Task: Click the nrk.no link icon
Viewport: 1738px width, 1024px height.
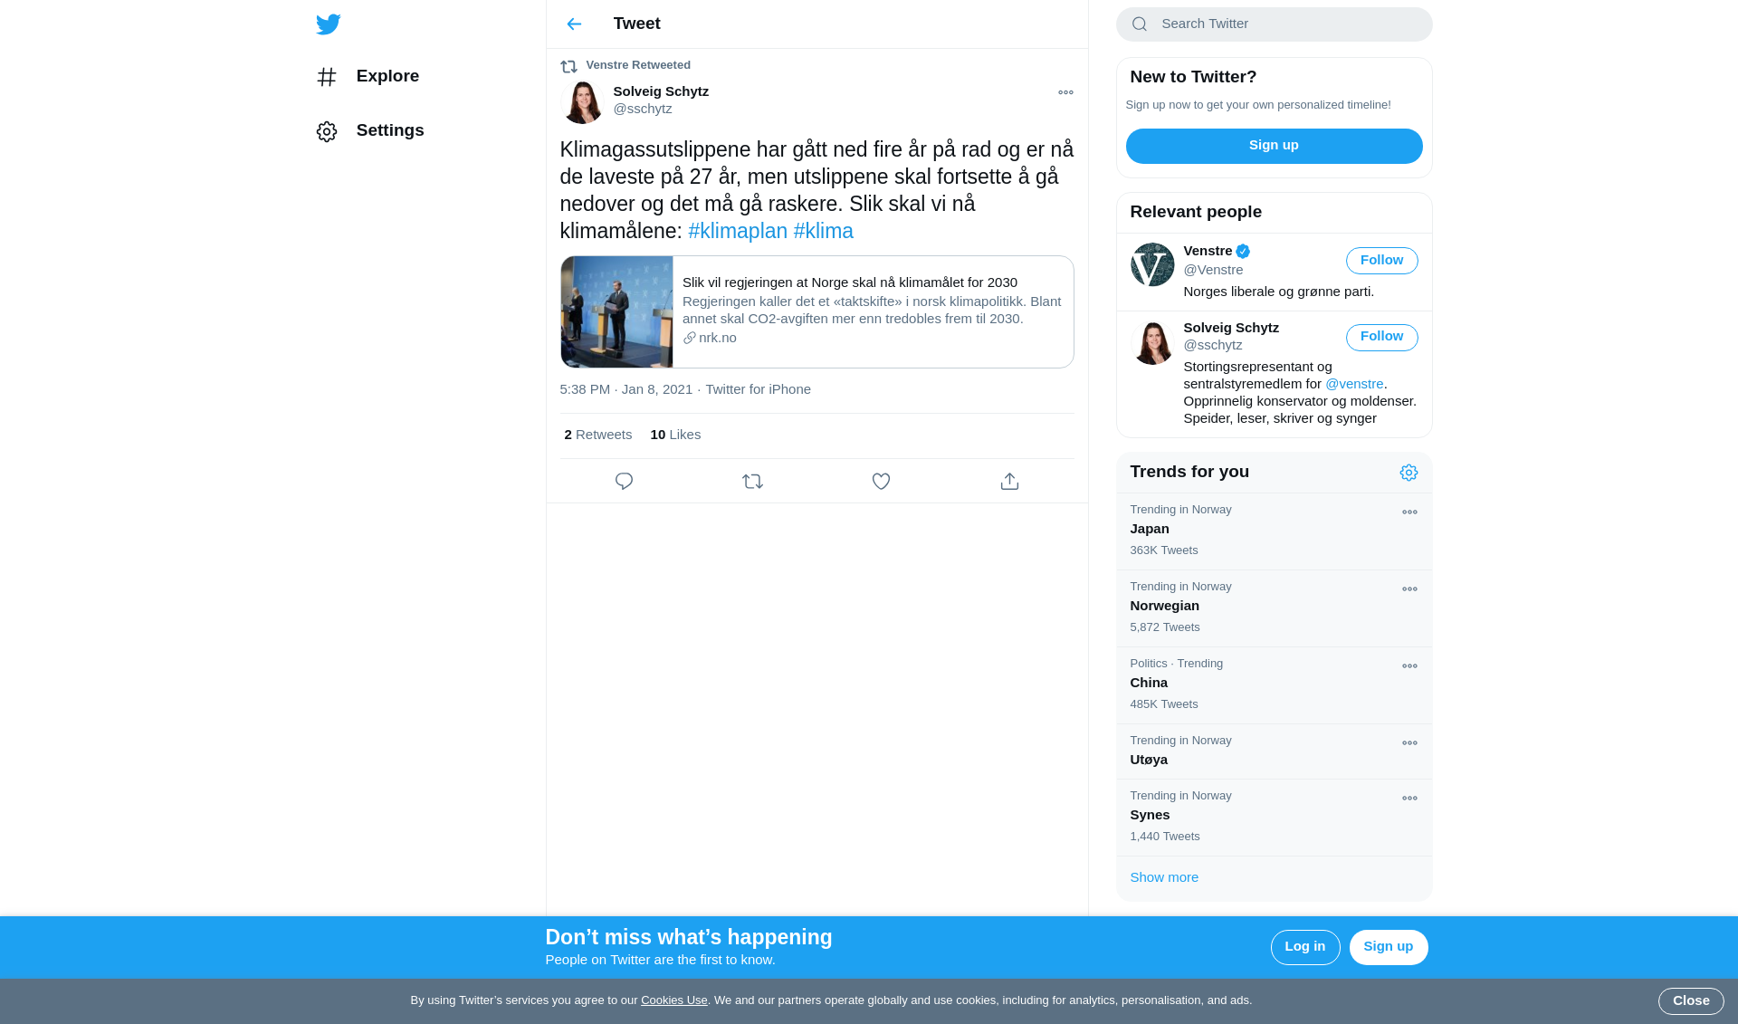Action: pos(689,338)
